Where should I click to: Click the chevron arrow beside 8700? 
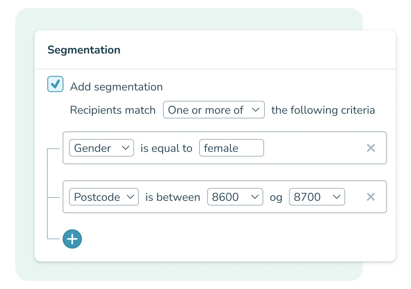(x=336, y=197)
